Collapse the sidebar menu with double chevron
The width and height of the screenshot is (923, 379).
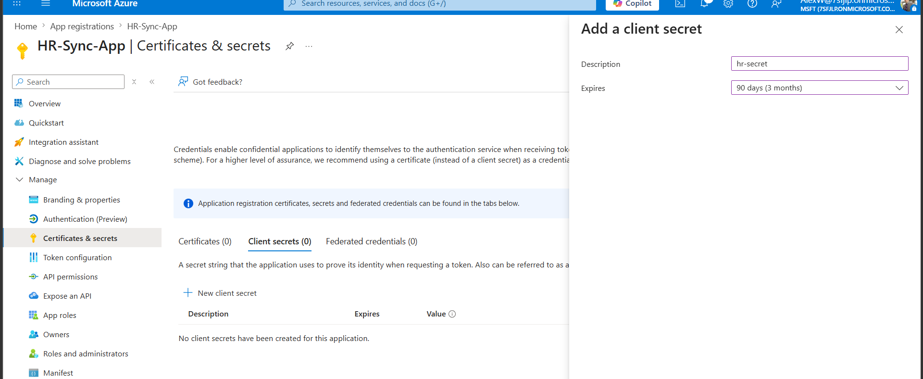[152, 82]
